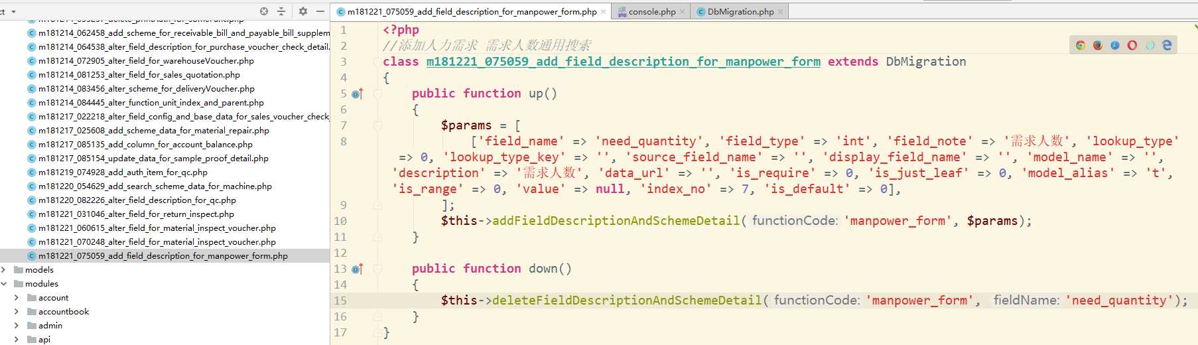Viewport: 1198px width, 345px height.
Task: Collapse the modules folder
Action: [4, 284]
